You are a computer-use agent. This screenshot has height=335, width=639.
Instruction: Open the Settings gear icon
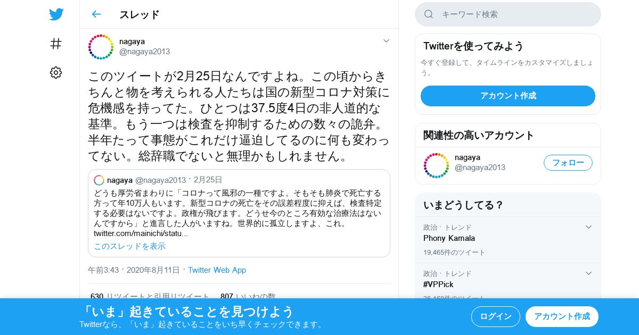coord(56,73)
